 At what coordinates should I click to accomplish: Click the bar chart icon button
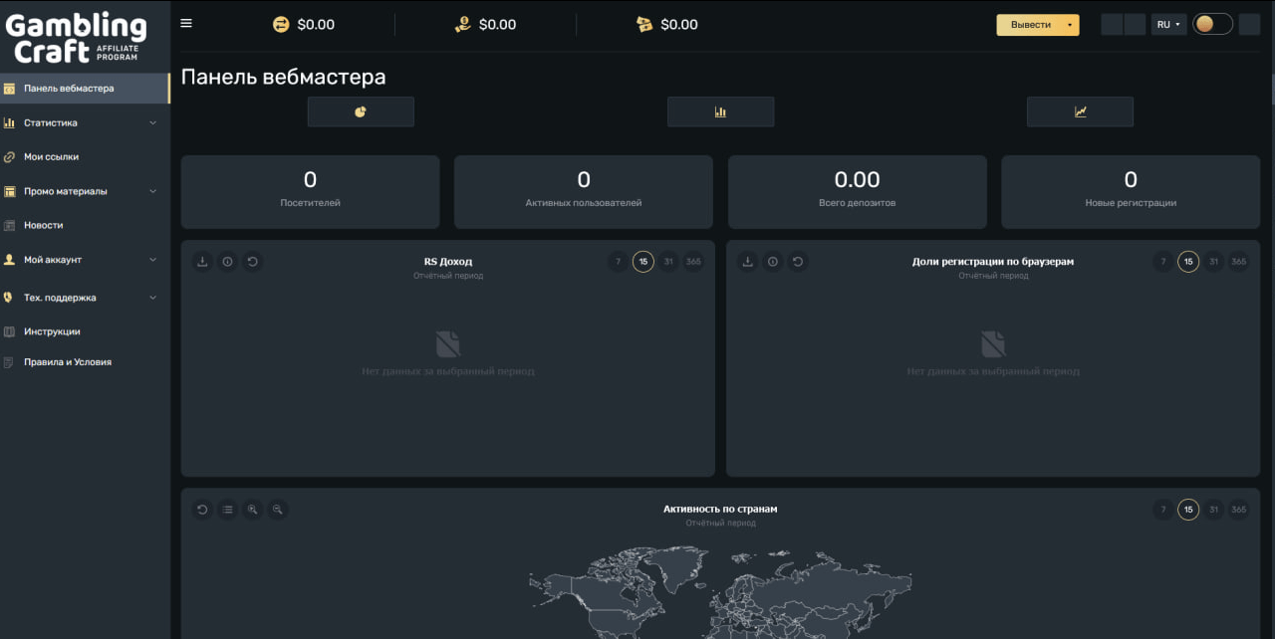720,111
